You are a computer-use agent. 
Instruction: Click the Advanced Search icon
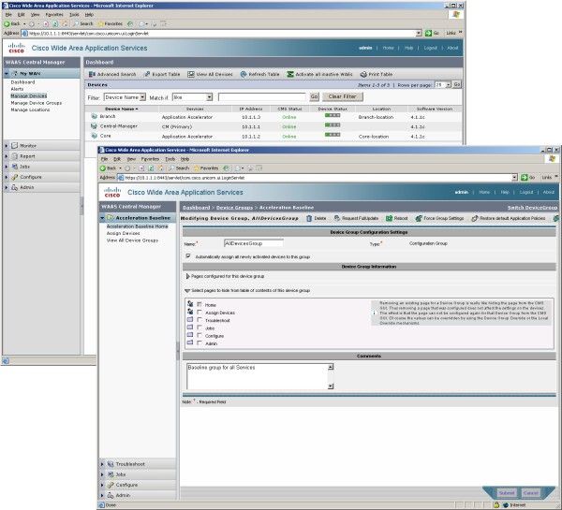(x=92, y=74)
